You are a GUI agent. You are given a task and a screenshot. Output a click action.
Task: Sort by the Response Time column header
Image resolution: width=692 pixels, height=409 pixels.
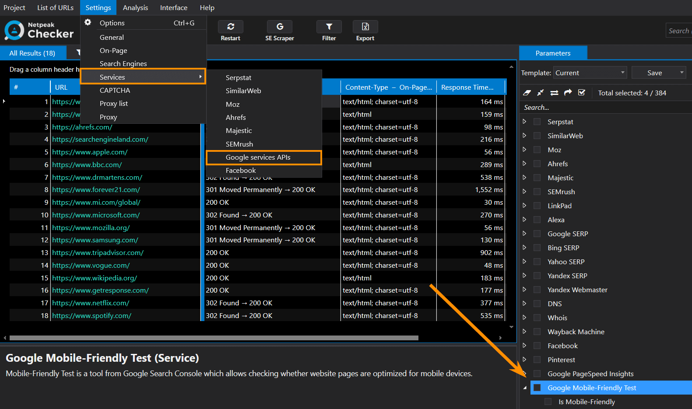471,87
